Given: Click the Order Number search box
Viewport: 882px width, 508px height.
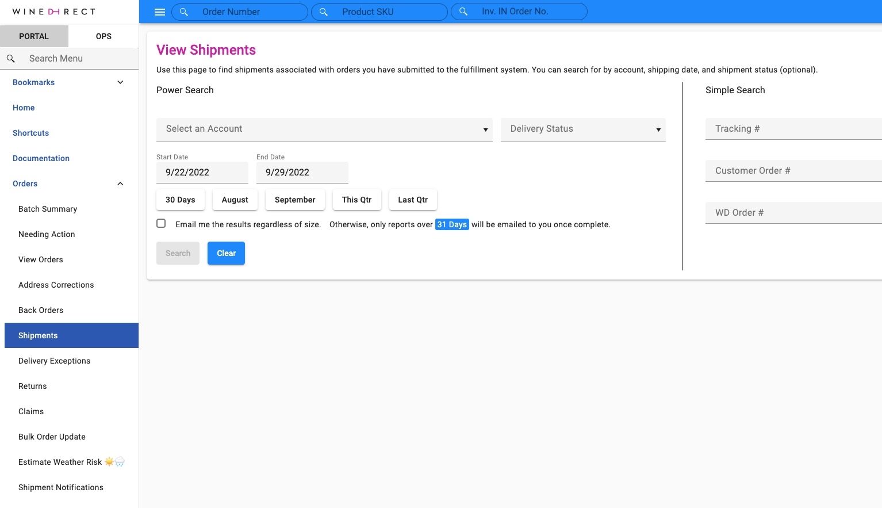Looking at the screenshot, I should click(x=240, y=12).
